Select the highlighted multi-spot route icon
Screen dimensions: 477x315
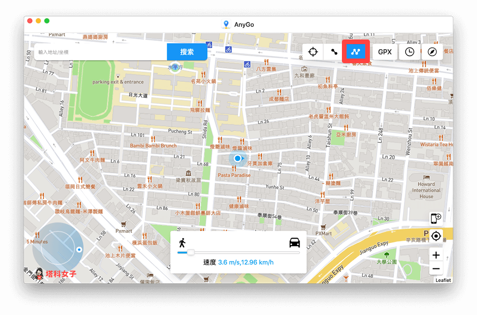click(x=356, y=52)
